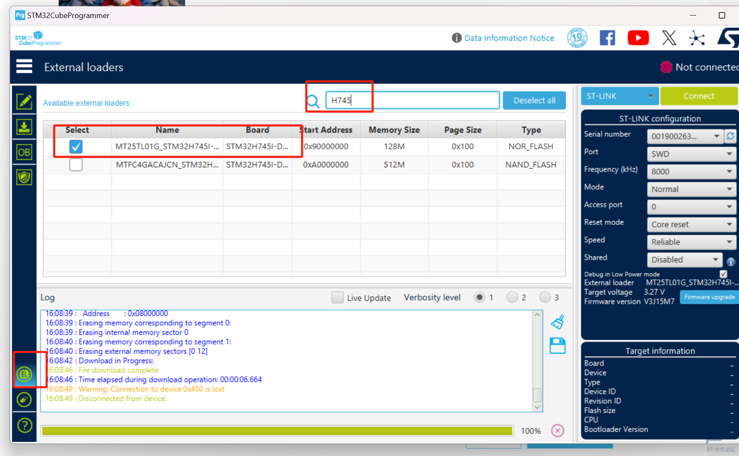Uncheck the MT25TL01G_STM32H745I loader checkbox

(76, 146)
